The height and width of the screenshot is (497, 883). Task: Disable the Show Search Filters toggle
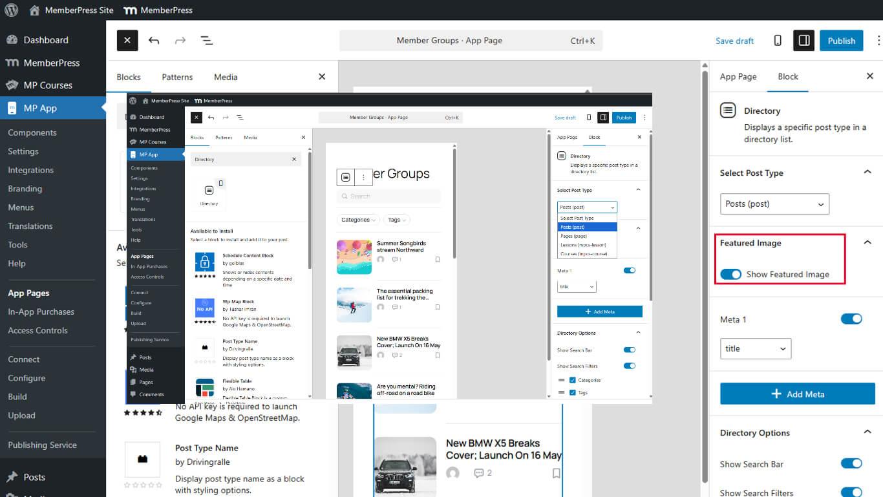pos(851,492)
